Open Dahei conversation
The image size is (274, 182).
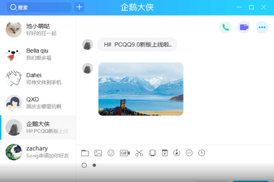(x=38, y=78)
